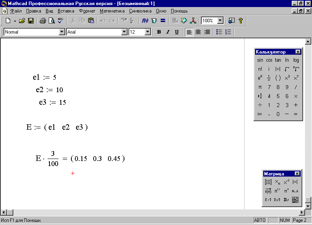This screenshot has width=312, height=225.
Task: Open a file with the folder icon
Action: [x=22, y=21]
